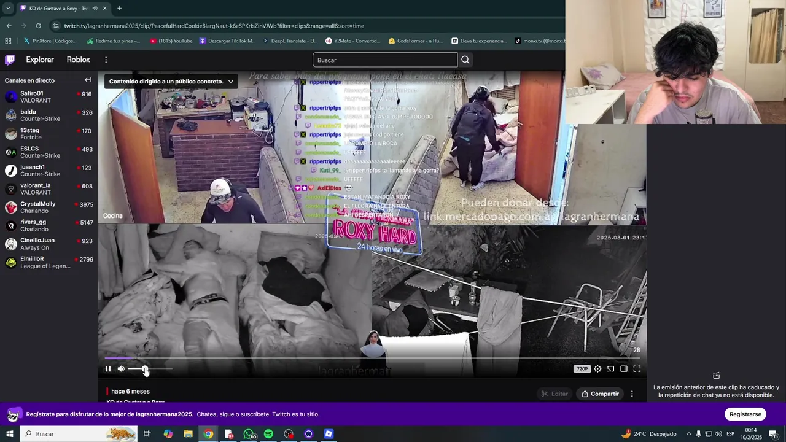Select CinellloJuan channel row
This screenshot has width=786, height=442.
pyautogui.click(x=49, y=244)
